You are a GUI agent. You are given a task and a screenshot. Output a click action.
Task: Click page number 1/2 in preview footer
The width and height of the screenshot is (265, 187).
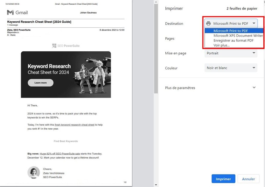(125, 182)
